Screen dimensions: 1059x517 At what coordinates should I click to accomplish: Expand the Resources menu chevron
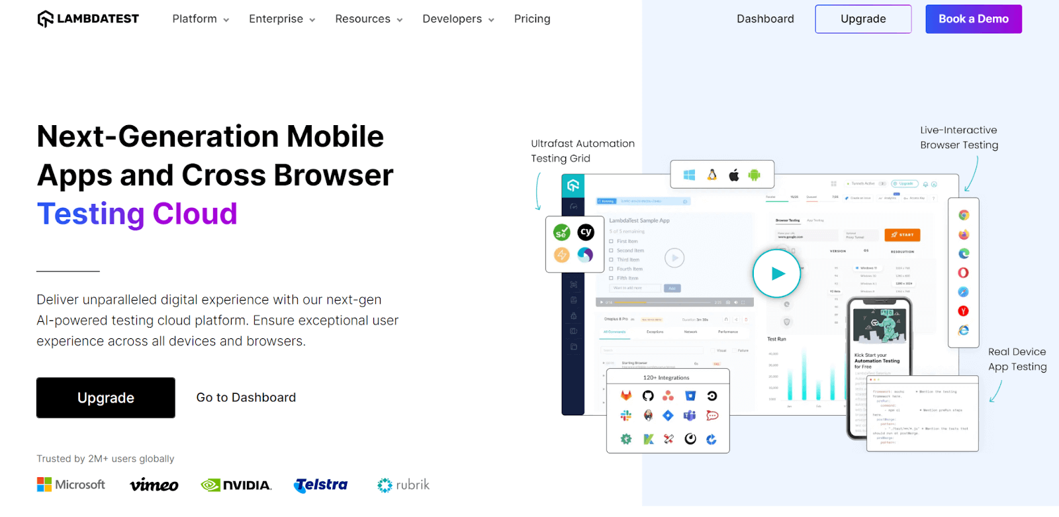click(400, 20)
